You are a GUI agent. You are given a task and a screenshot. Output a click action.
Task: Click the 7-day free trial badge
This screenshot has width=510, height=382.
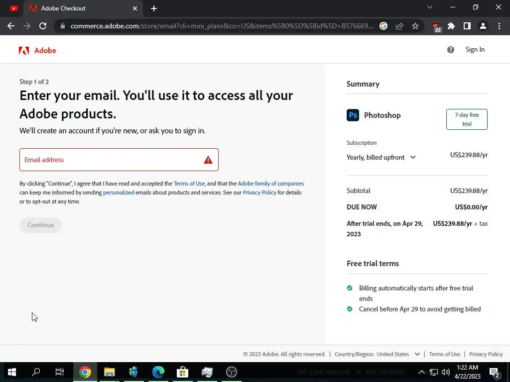[x=467, y=119]
